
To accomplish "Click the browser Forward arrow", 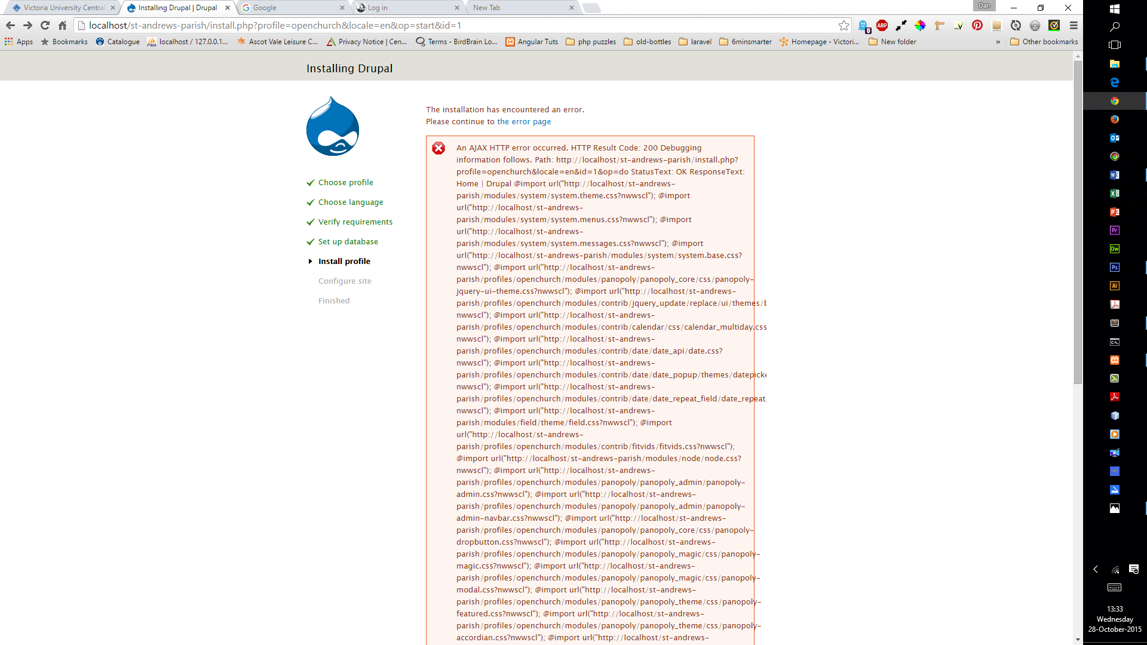I will coord(27,25).
